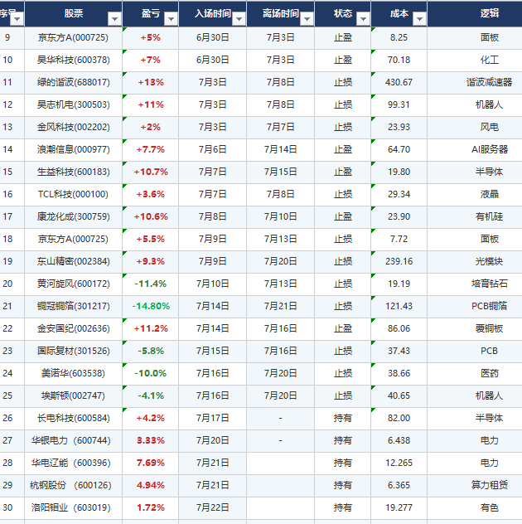
Task: Click the -5.8% loss cell
Action: pyautogui.click(x=150, y=351)
